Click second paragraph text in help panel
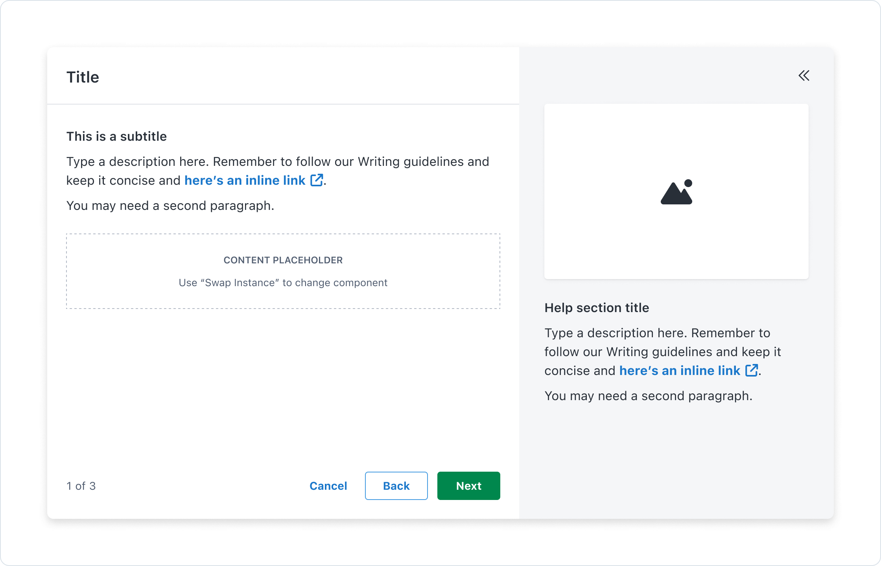Image resolution: width=881 pixels, height=566 pixels. coord(648,396)
